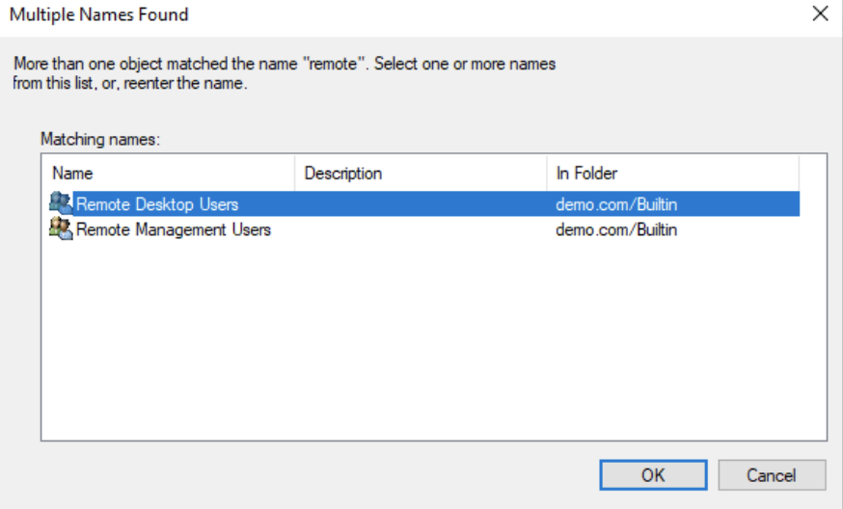Click empty description cell of Remote Desktop Users
The width and height of the screenshot is (843, 509).
[x=421, y=204]
